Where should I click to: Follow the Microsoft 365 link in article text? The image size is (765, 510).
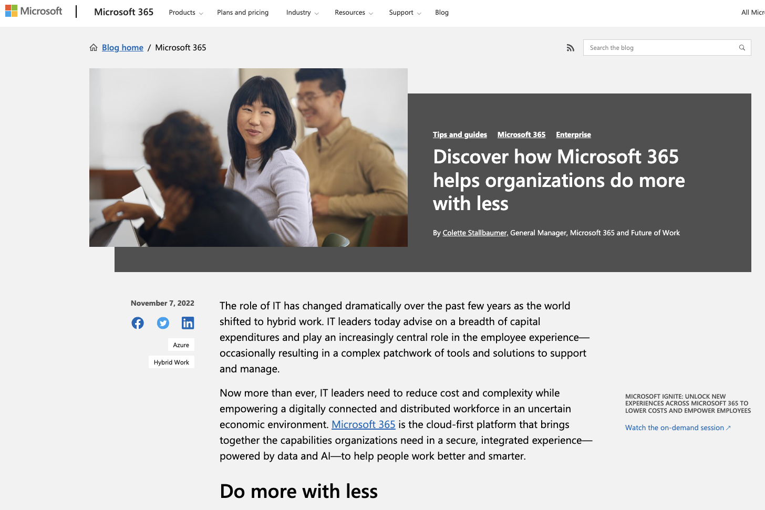click(363, 424)
